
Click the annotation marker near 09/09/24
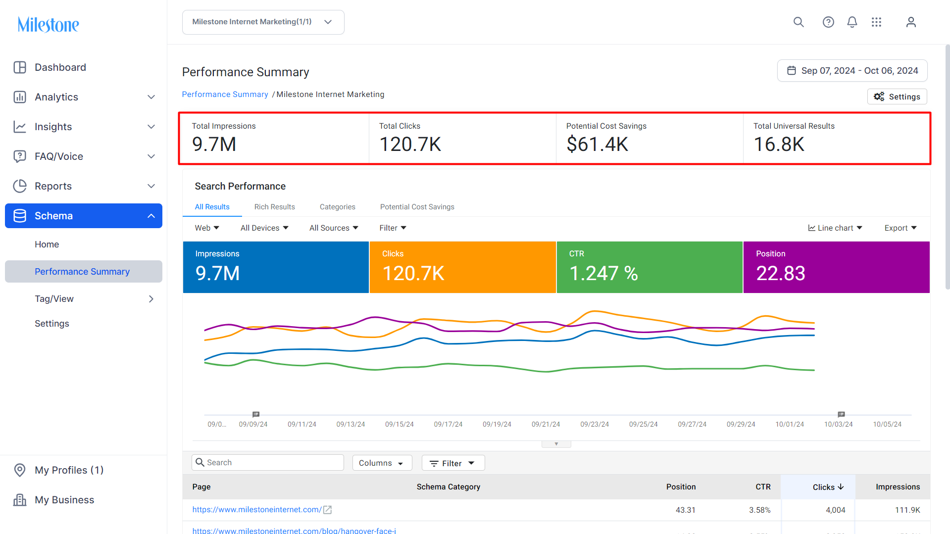(256, 414)
